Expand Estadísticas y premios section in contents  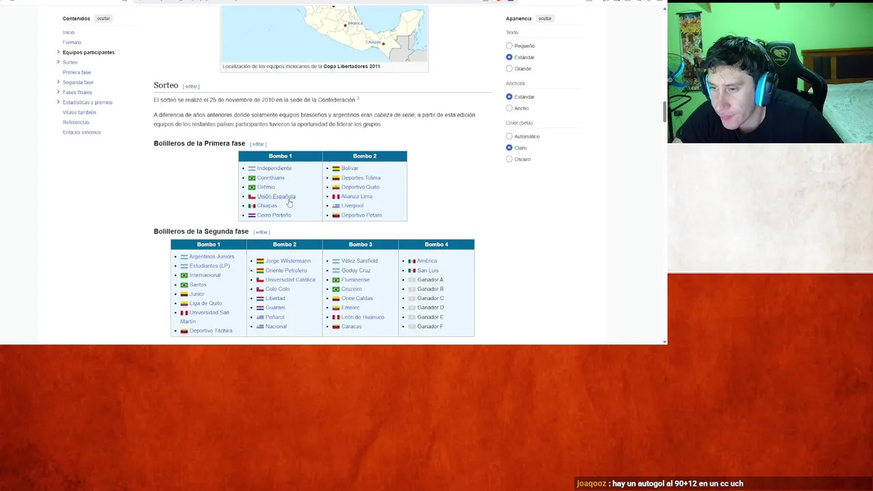58,102
